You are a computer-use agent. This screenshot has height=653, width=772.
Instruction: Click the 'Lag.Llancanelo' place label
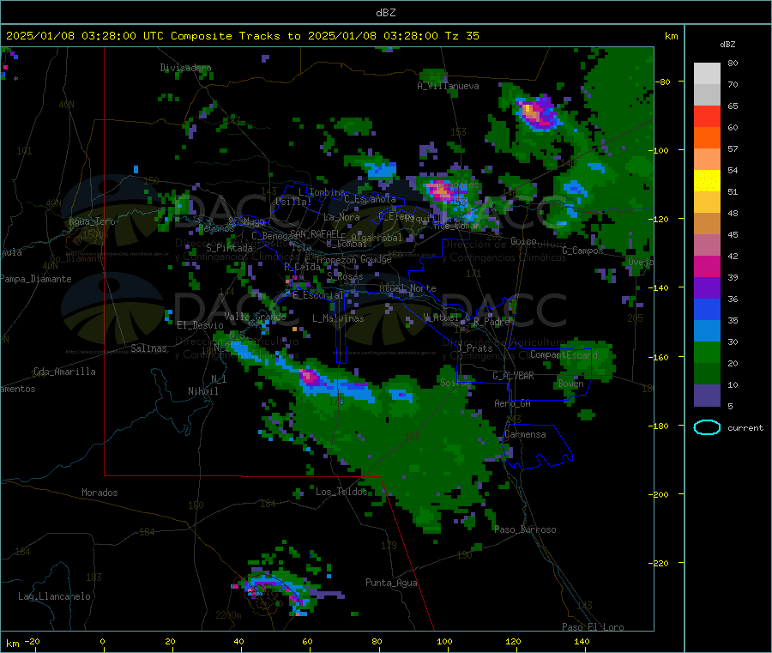(55, 596)
